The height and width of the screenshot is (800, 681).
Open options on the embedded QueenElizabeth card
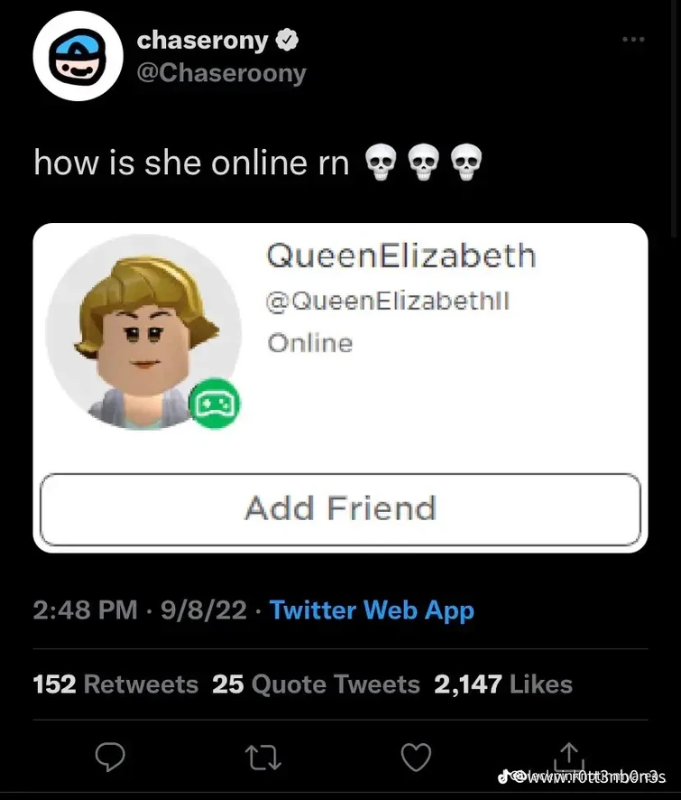634,39
